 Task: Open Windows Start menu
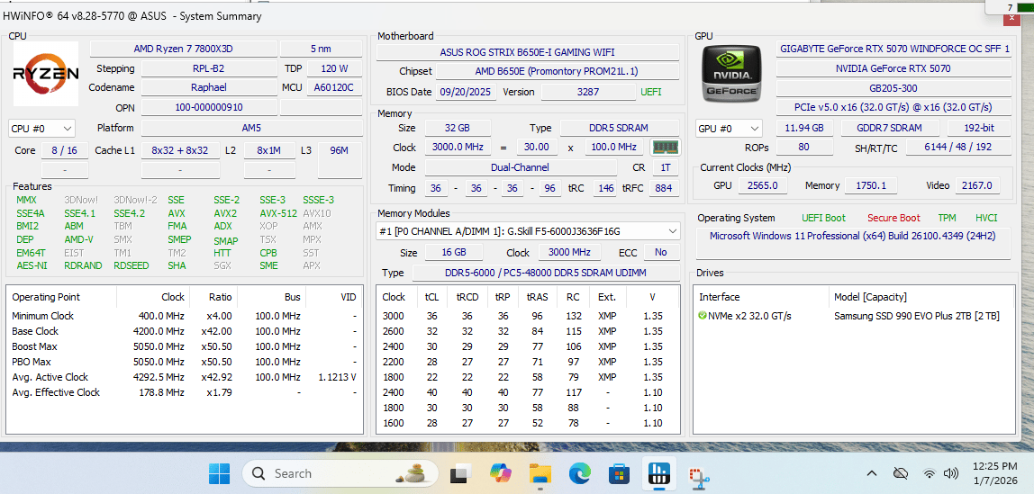point(220,473)
